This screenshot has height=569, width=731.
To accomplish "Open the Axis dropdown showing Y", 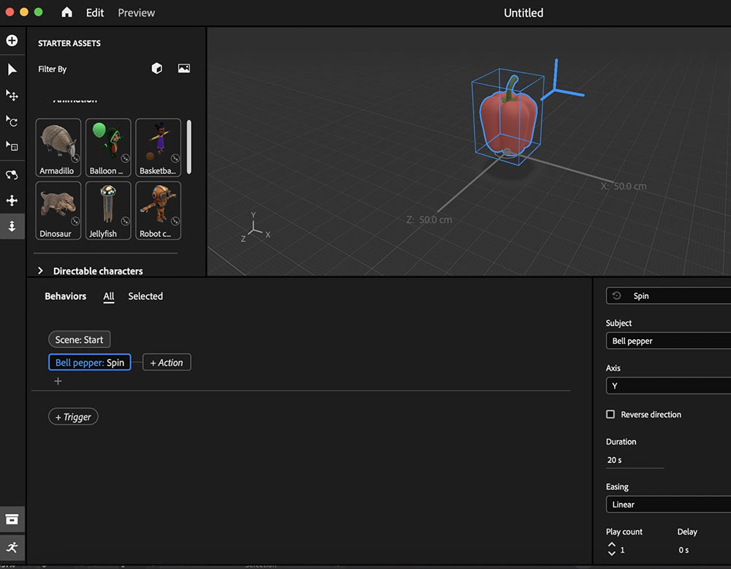I will pyautogui.click(x=667, y=385).
